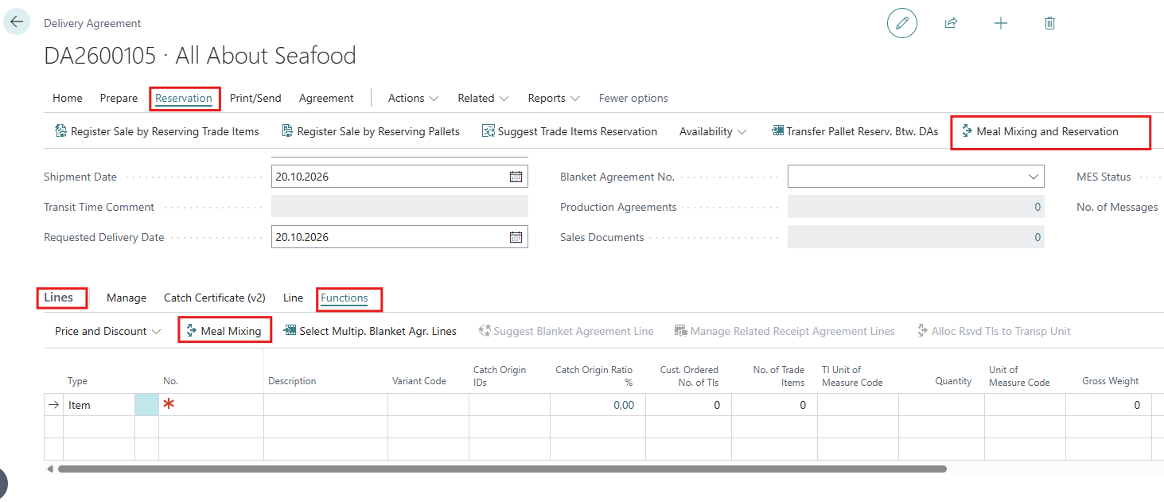The height and width of the screenshot is (502, 1164).
Task: Click the Gross Weight column header
Action: click(x=1111, y=381)
